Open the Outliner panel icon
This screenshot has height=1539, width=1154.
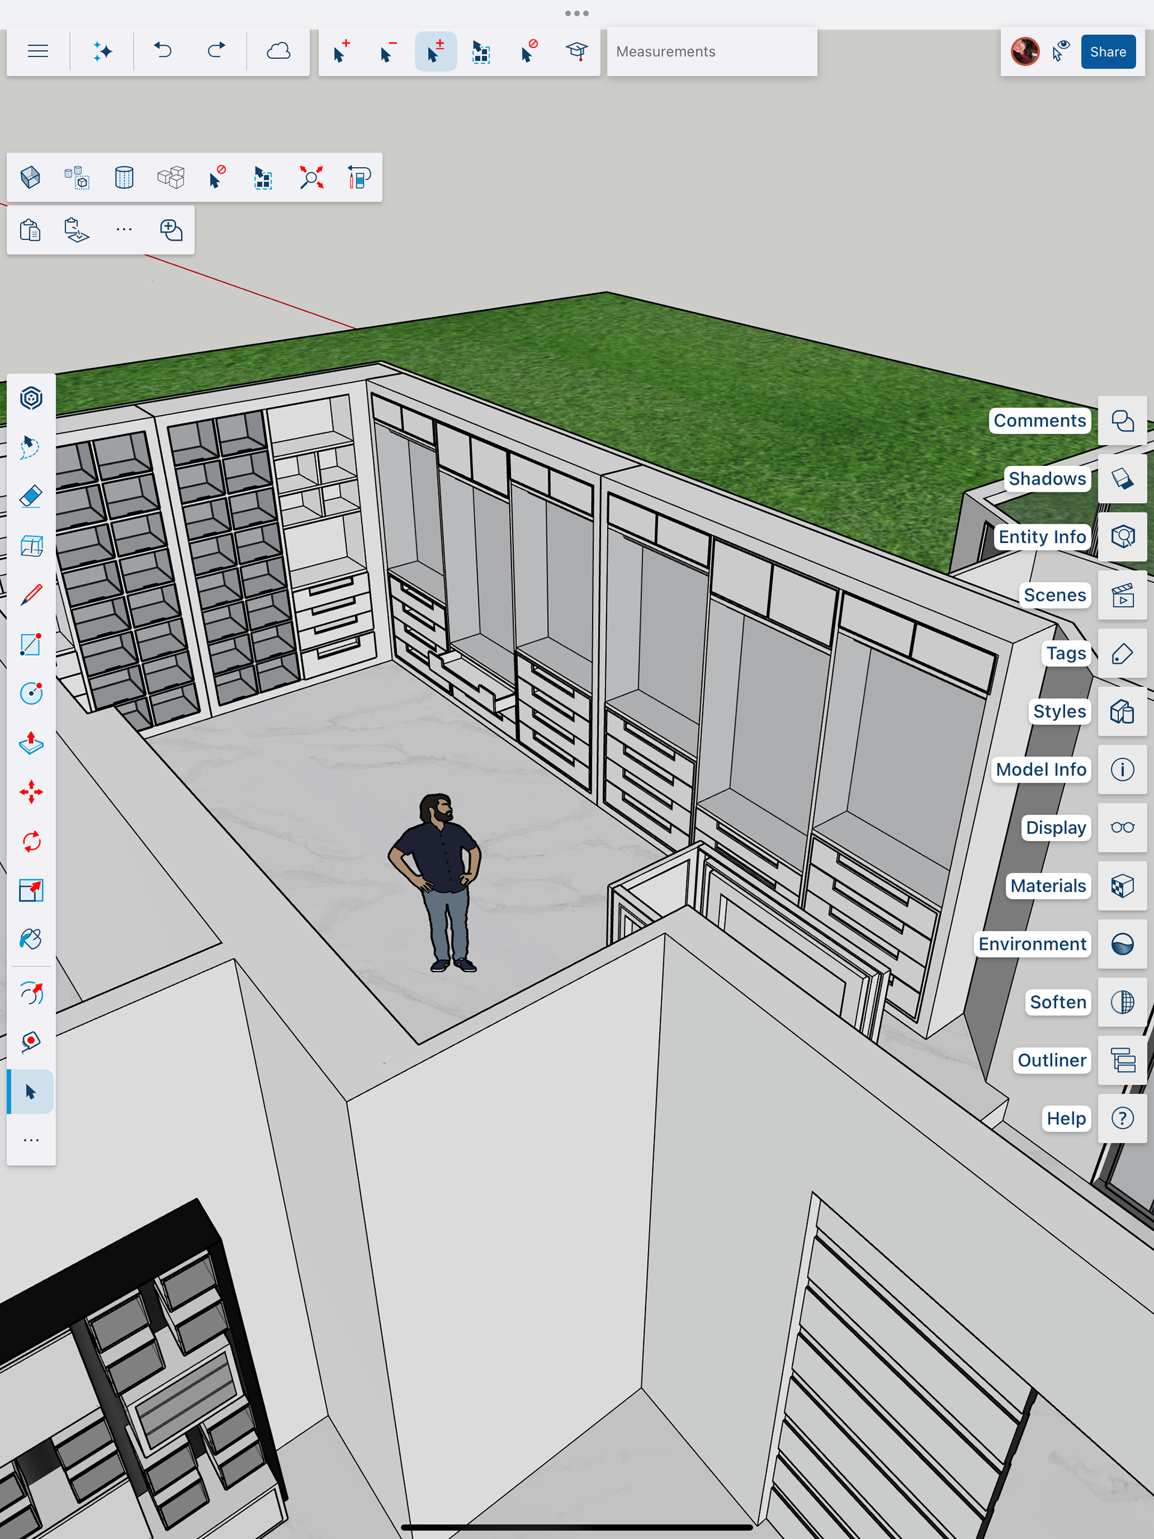coord(1122,1060)
